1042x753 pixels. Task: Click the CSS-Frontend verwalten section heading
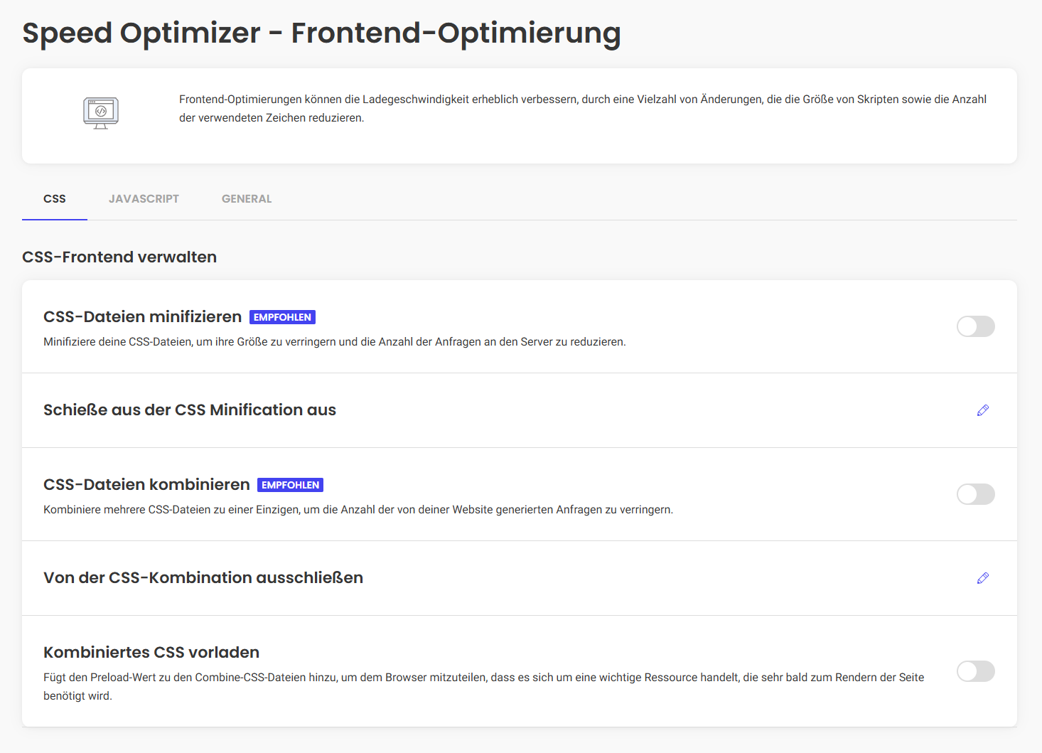119,257
